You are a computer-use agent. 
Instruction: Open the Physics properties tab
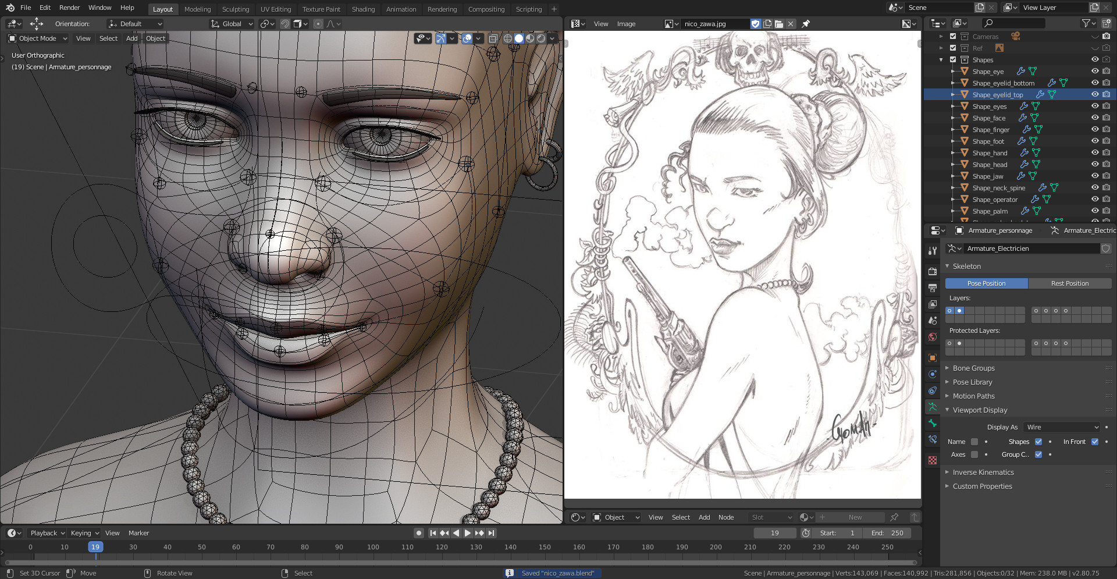933,374
